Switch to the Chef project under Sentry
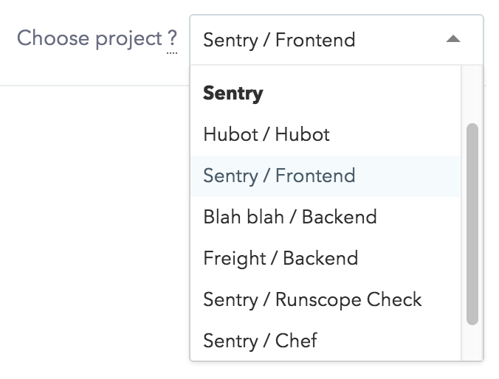 260,341
